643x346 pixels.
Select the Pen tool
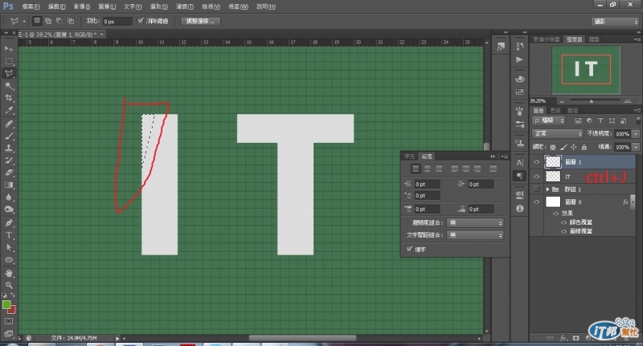tap(9, 223)
